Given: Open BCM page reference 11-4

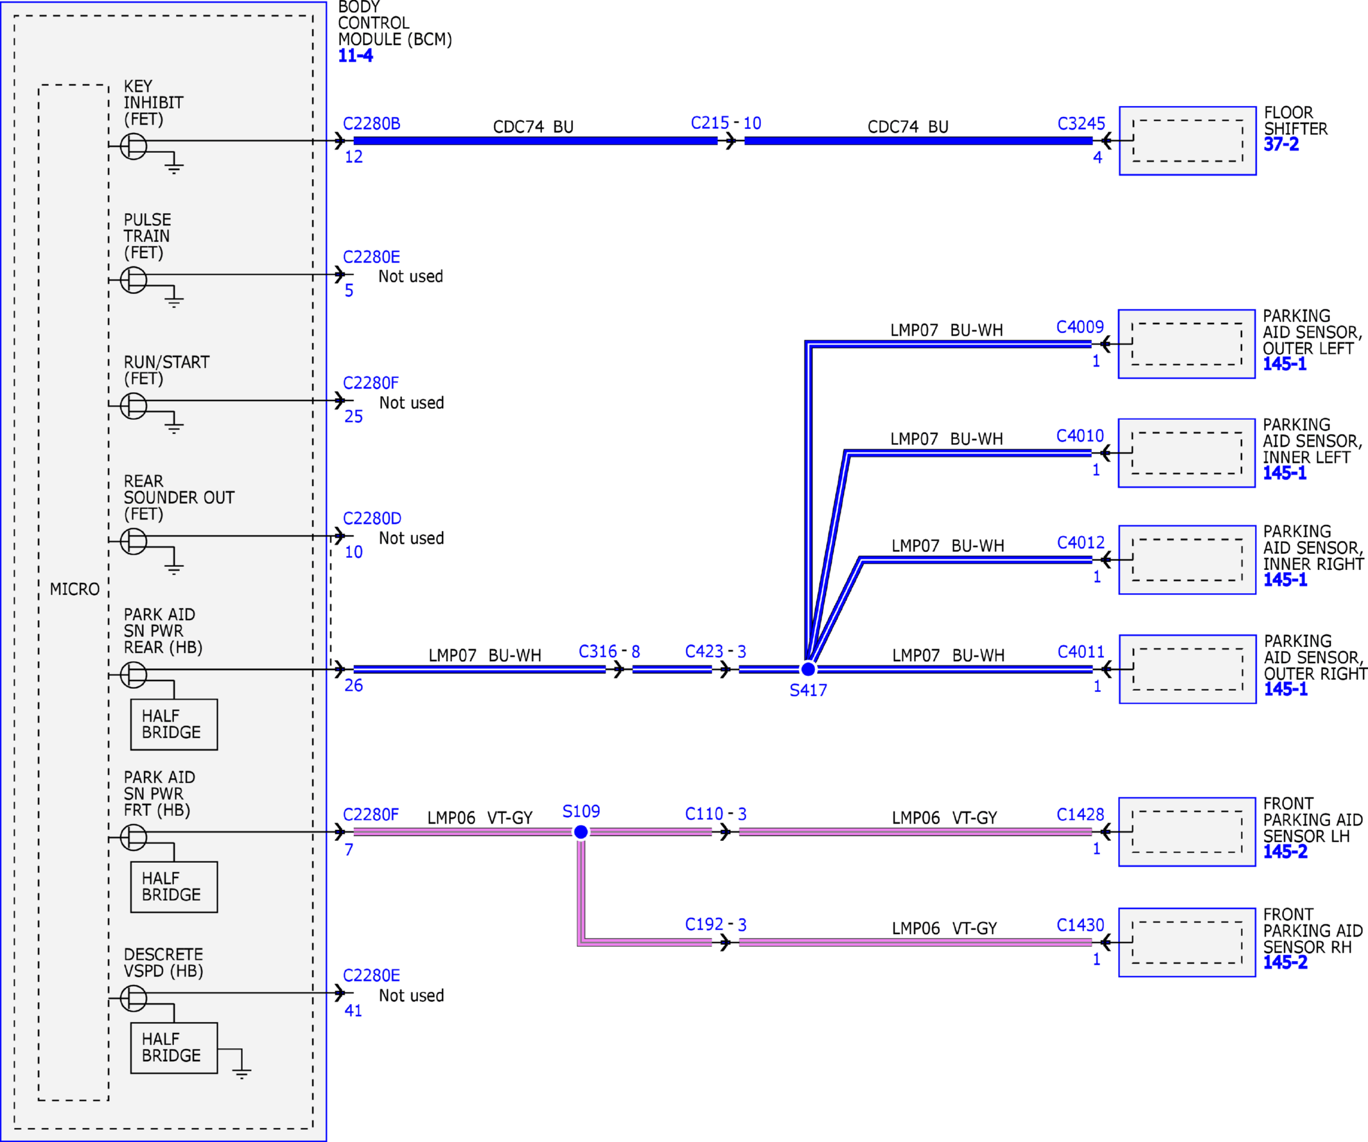Looking at the screenshot, I should click(355, 56).
